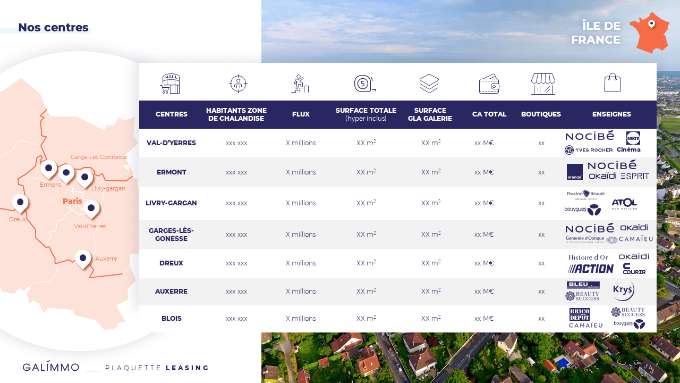Select "xx M€" in the Dreux row
The image size is (680, 383).
point(484,263)
